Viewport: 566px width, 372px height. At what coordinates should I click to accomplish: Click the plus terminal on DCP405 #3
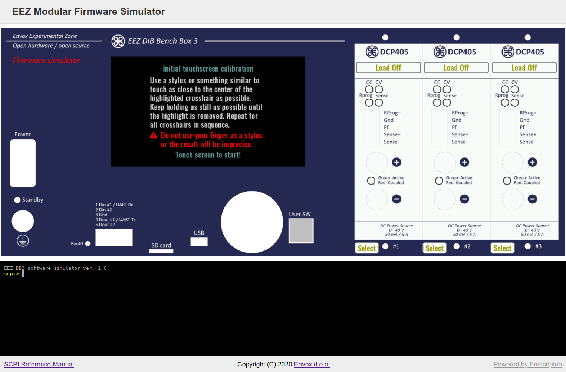(532, 162)
